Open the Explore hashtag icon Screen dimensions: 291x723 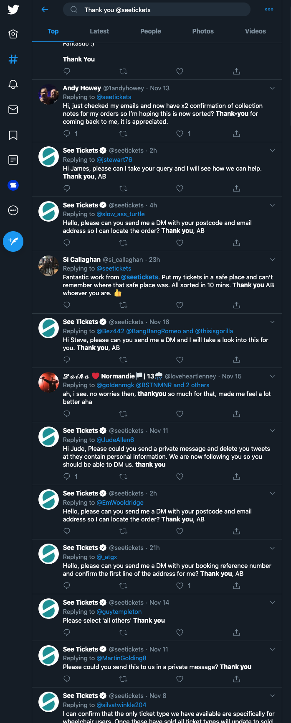(x=13, y=59)
